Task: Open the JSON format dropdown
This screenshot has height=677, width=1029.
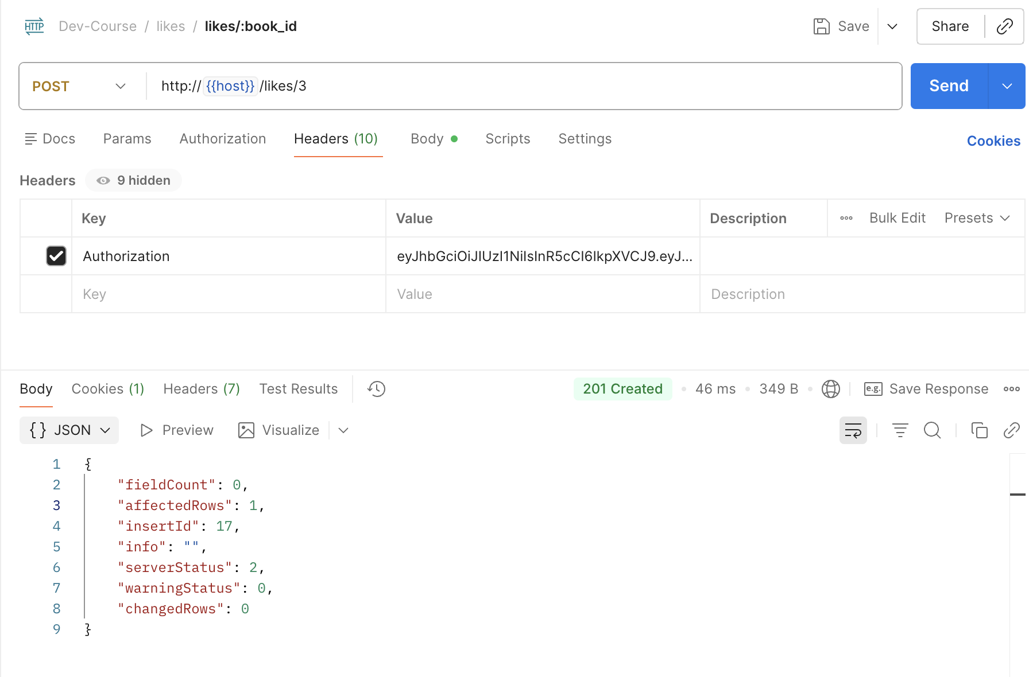Action: [69, 430]
